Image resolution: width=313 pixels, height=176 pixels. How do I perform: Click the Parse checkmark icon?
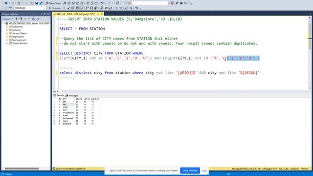click(x=68, y=8)
